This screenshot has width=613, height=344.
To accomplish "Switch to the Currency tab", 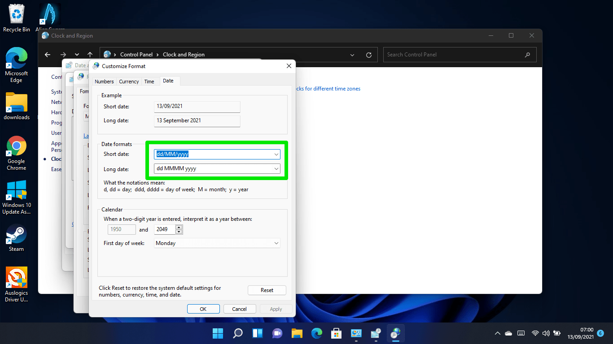I will (x=129, y=82).
